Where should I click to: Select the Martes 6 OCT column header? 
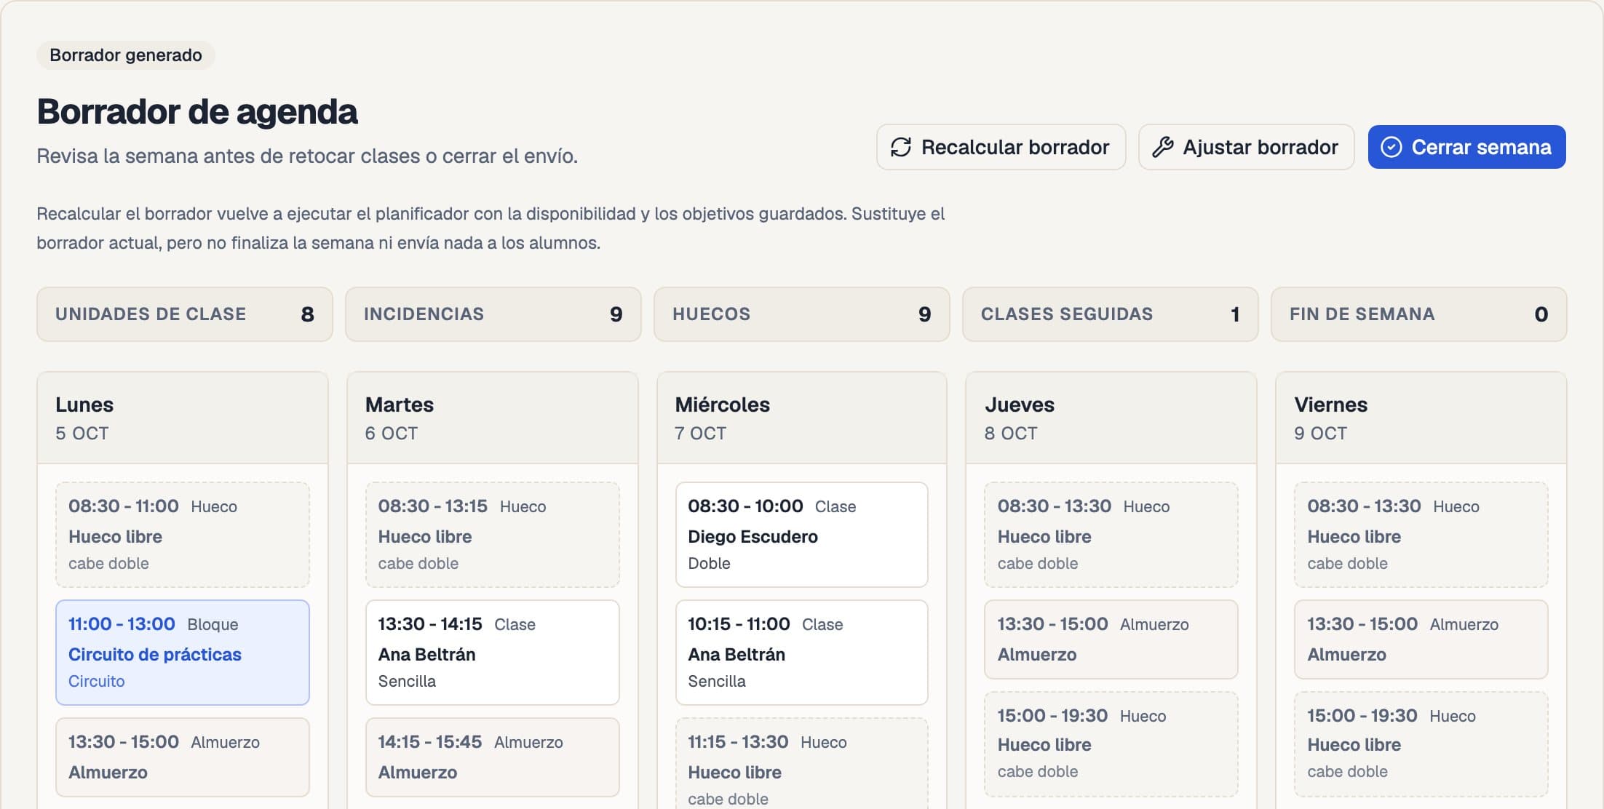click(x=493, y=418)
